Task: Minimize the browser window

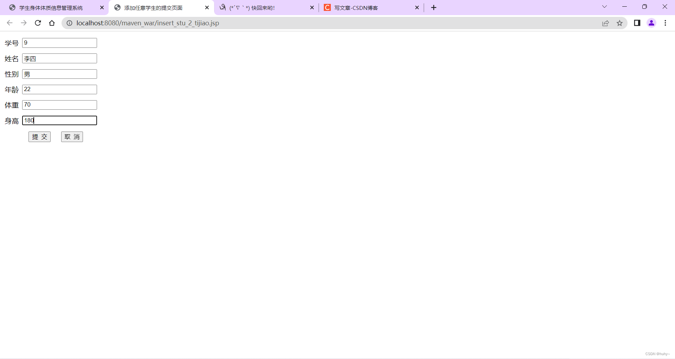Action: pyautogui.click(x=624, y=7)
